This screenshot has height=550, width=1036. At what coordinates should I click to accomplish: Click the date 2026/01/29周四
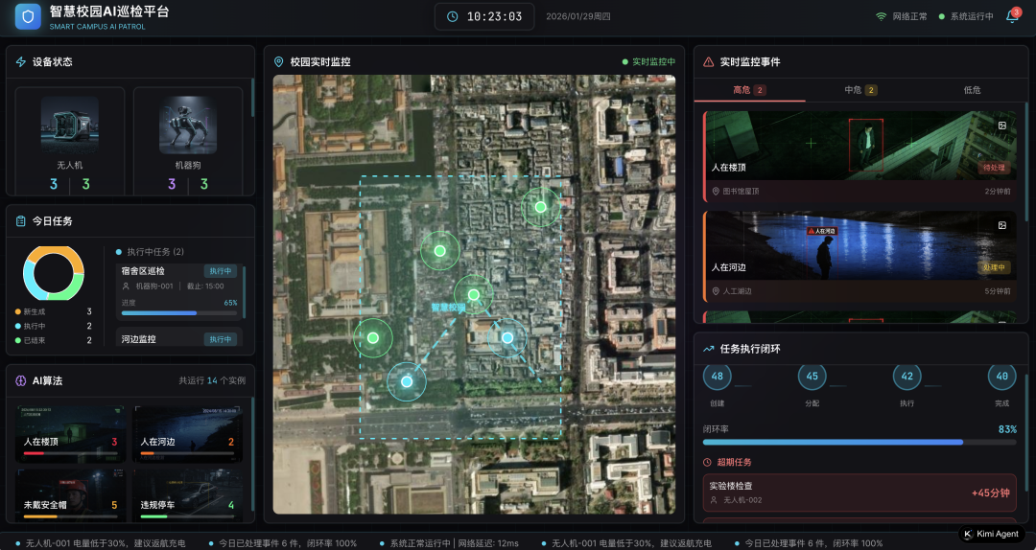pyautogui.click(x=578, y=16)
